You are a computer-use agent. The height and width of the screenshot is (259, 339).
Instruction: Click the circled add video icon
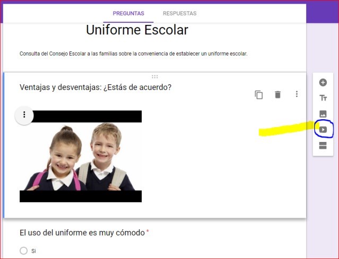pos(323,130)
